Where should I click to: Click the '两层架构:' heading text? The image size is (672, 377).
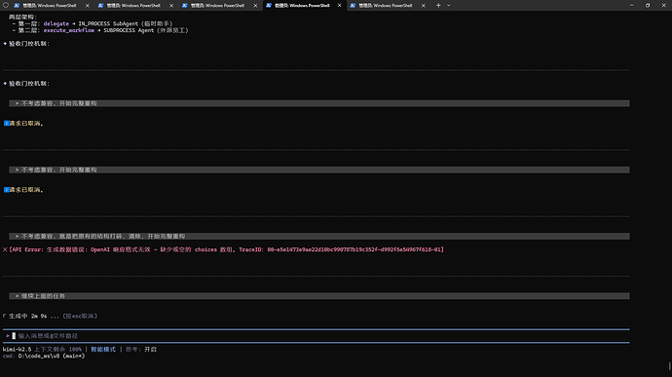point(22,18)
